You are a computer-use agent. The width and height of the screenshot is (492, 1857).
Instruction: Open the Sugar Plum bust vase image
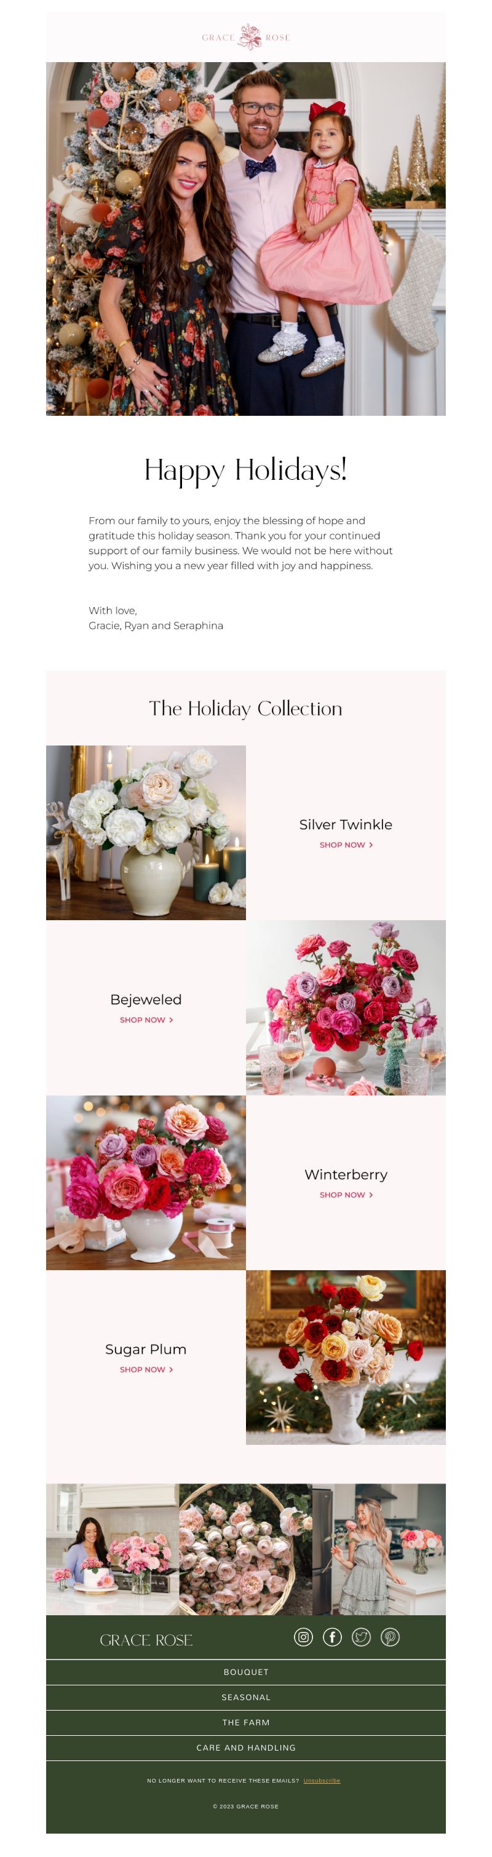tap(346, 1358)
